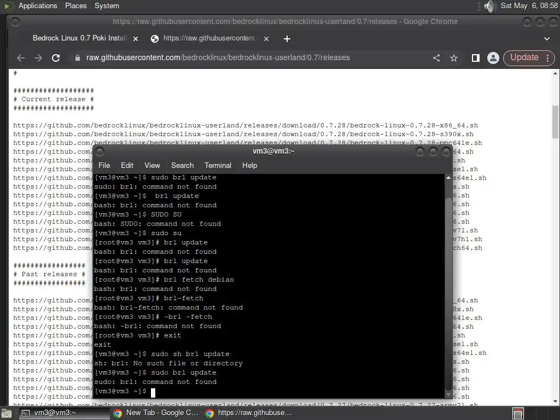Click the Chrome page scrollbar down arrow
Viewport: 560px width, 420px height.
(555, 401)
